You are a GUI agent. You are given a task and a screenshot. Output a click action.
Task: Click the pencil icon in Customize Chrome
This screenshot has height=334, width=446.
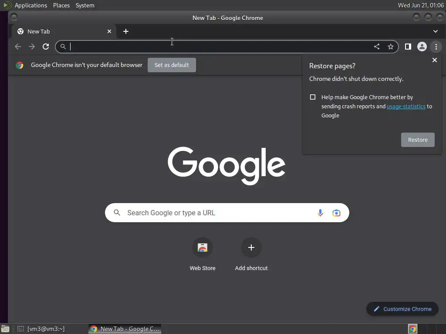377,309
